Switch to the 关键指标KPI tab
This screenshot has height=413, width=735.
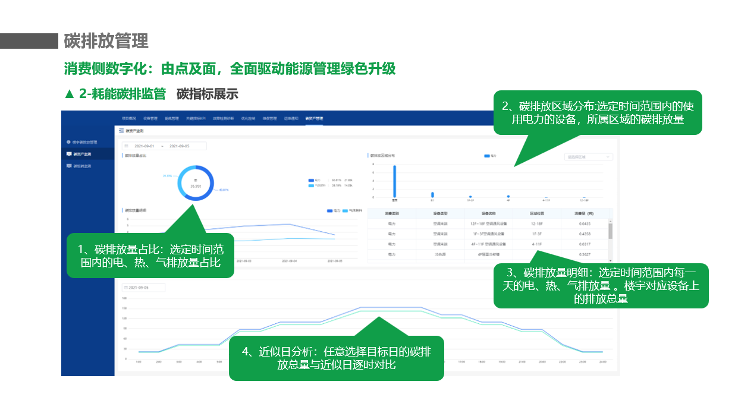pos(196,118)
